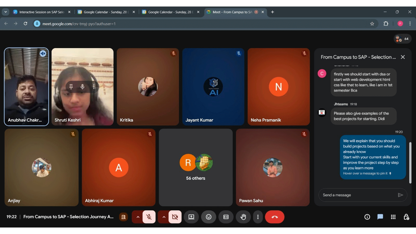This screenshot has width=416, height=234.
Task: Pin Shruti Keshri's video tile
Action: point(71,87)
